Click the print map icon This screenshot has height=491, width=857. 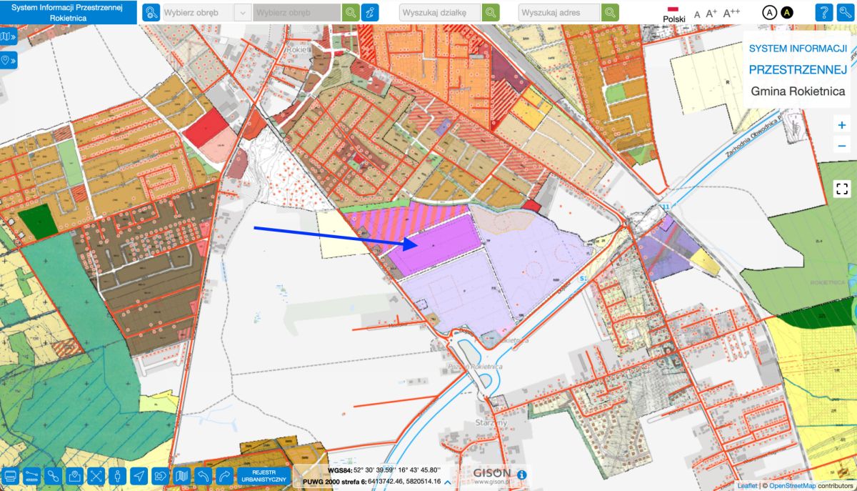[x=10, y=476]
